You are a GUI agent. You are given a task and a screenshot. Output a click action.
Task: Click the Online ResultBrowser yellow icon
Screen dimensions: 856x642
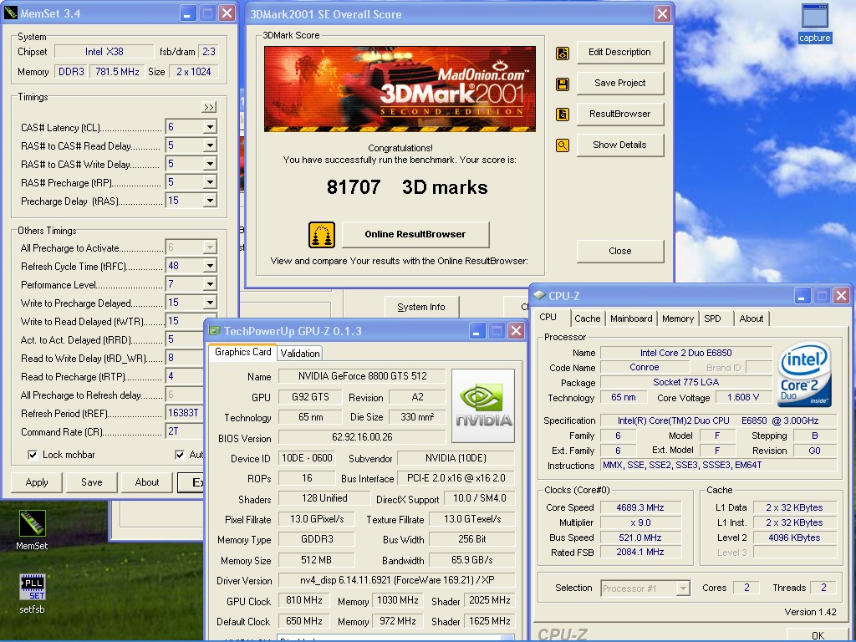[x=322, y=235]
